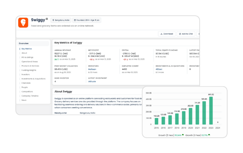The width and height of the screenshot is (243, 153).
Task: Select Operational Areas in the sidebar
Action: pyautogui.click(x=30, y=62)
